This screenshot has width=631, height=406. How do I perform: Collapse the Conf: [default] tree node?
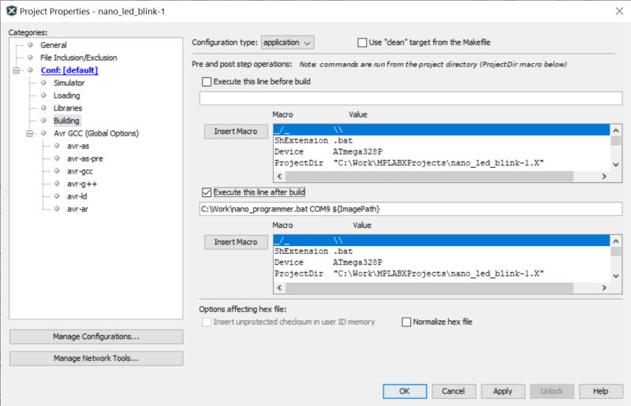[16, 70]
